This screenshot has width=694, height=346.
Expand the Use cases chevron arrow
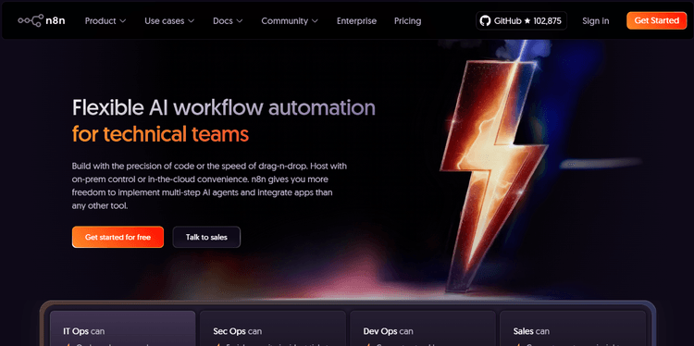[192, 21]
